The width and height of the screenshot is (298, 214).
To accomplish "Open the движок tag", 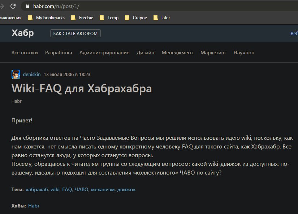I will (x=126, y=189).
